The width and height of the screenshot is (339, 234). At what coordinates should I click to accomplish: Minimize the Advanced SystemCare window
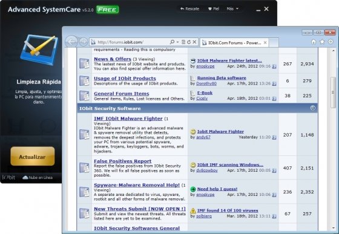tap(258, 10)
